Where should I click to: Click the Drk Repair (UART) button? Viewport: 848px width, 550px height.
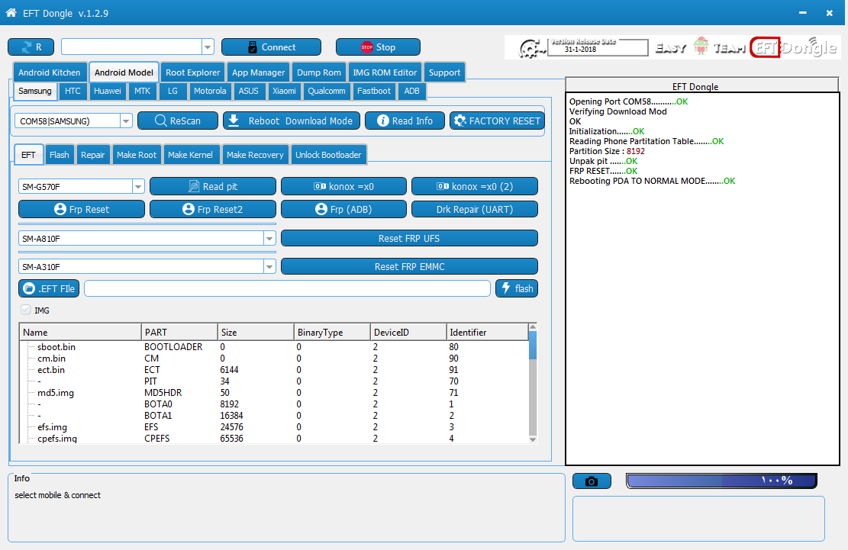coord(474,209)
